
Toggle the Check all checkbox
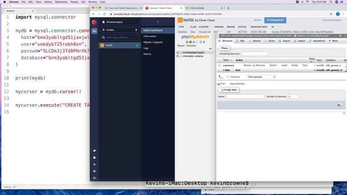point(228,77)
